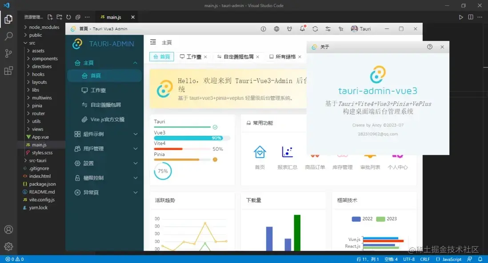The width and height of the screenshot is (488, 263).
Task: Toggle the 2022 legend in 框架技术 chart
Action: (362, 219)
